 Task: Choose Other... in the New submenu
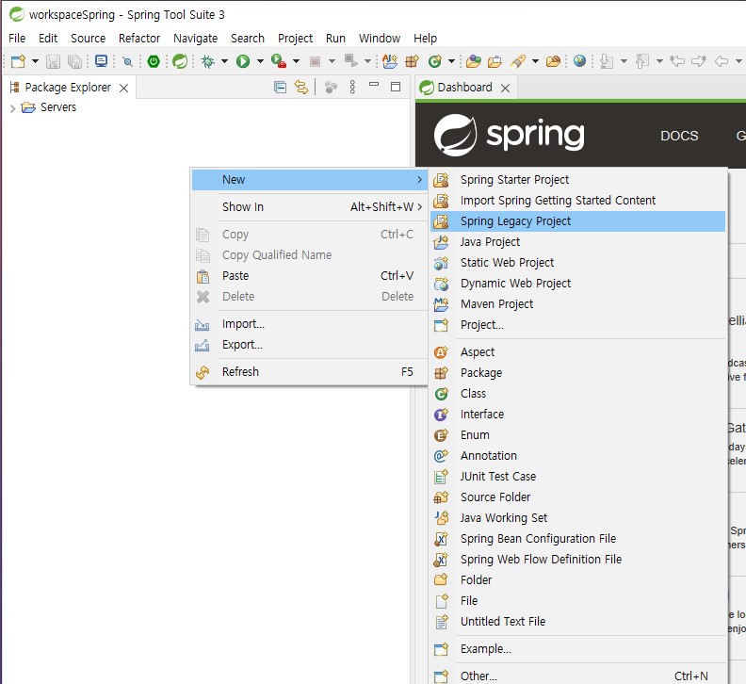click(577, 676)
